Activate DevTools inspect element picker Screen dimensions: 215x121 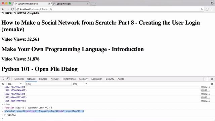point(3,79)
